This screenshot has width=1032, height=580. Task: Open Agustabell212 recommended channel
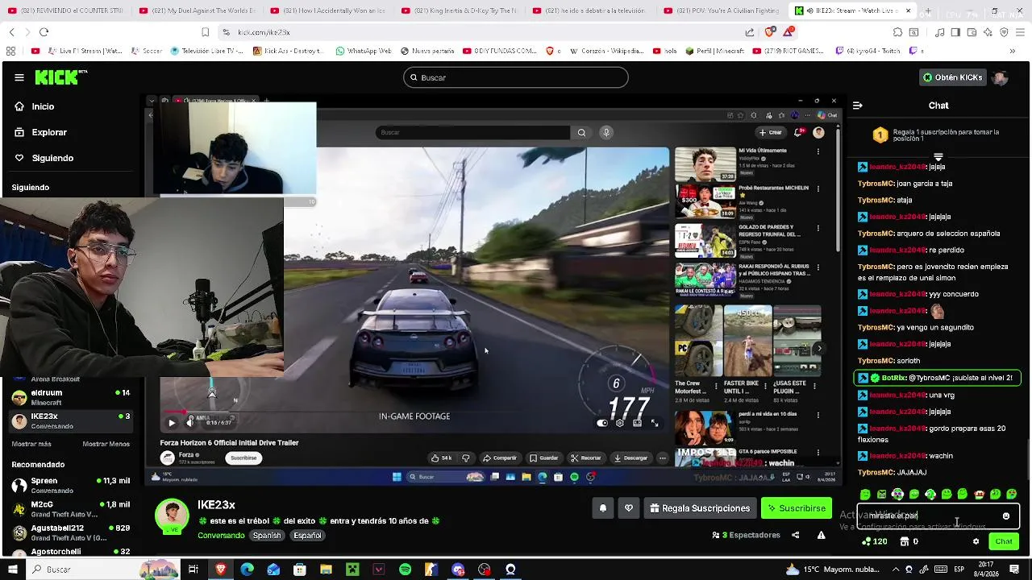pyautogui.click(x=70, y=532)
